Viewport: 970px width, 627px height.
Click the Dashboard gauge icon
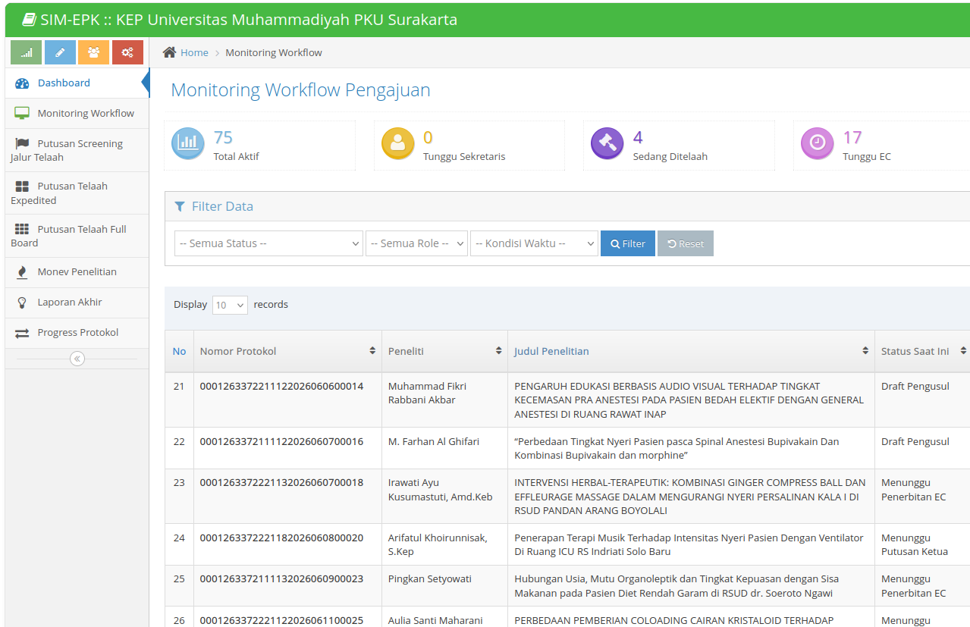pos(22,83)
